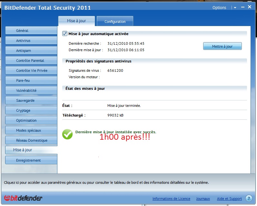Select the Mise à jour top tab
Screen dimensions: 257x206
(x=76, y=21)
